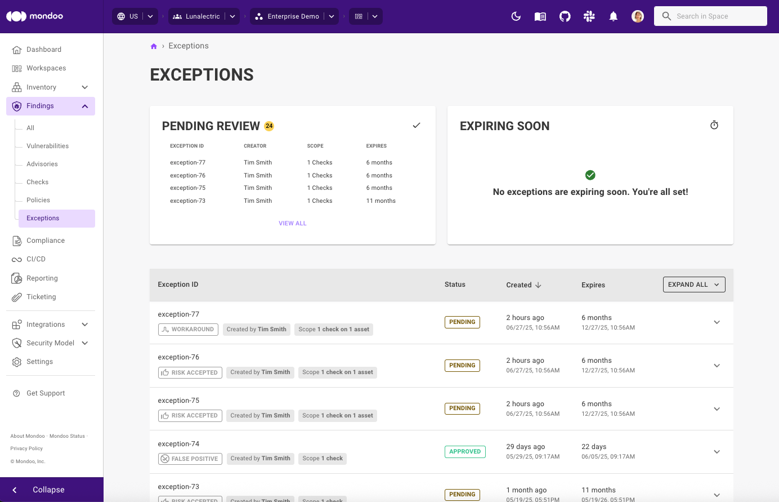Click the timer icon on the Expiring Soon card
This screenshot has height=502, width=779.
click(x=714, y=125)
